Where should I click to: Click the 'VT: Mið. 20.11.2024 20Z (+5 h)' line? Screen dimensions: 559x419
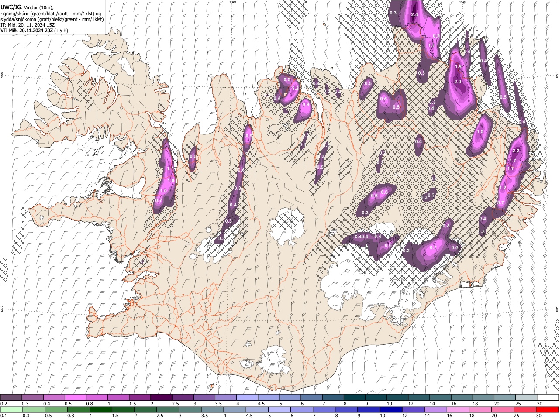point(34,31)
